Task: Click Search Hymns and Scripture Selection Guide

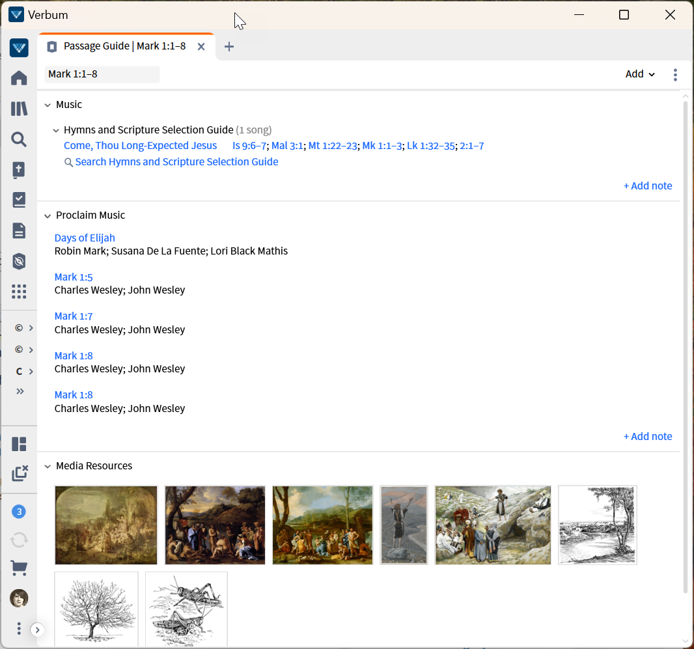Action: [x=176, y=162]
